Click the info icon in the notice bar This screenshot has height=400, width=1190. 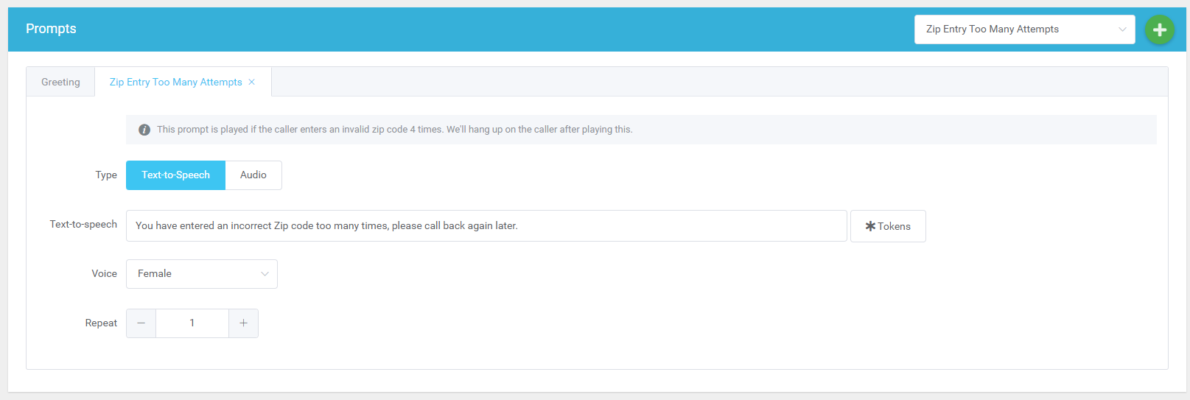[x=144, y=130]
